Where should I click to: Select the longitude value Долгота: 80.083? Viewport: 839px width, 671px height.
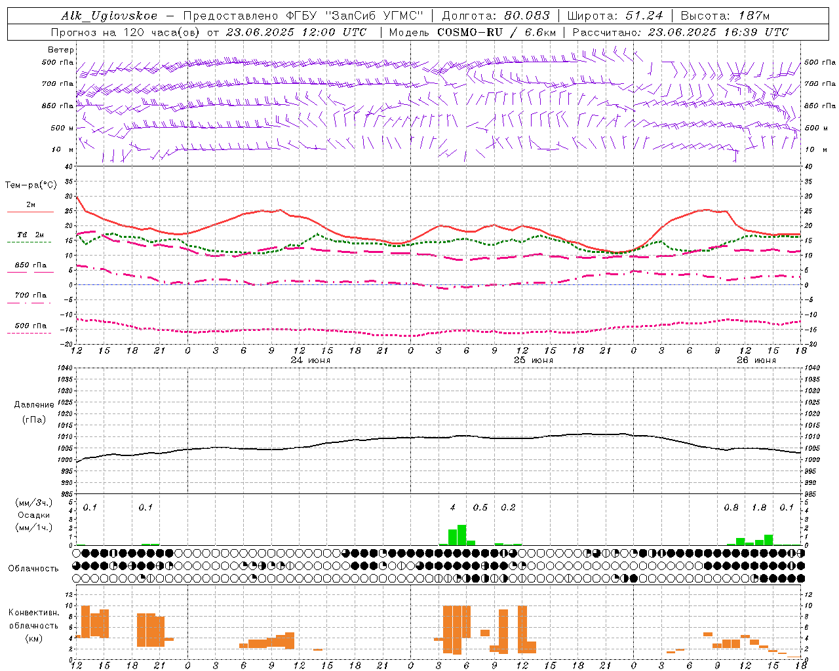pyautogui.click(x=496, y=16)
